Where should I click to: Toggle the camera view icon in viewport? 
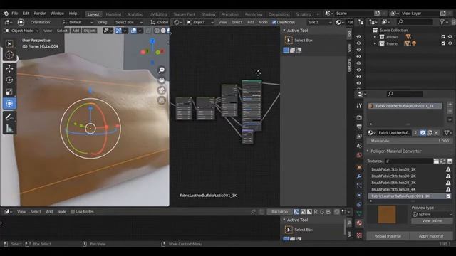(x=162, y=90)
